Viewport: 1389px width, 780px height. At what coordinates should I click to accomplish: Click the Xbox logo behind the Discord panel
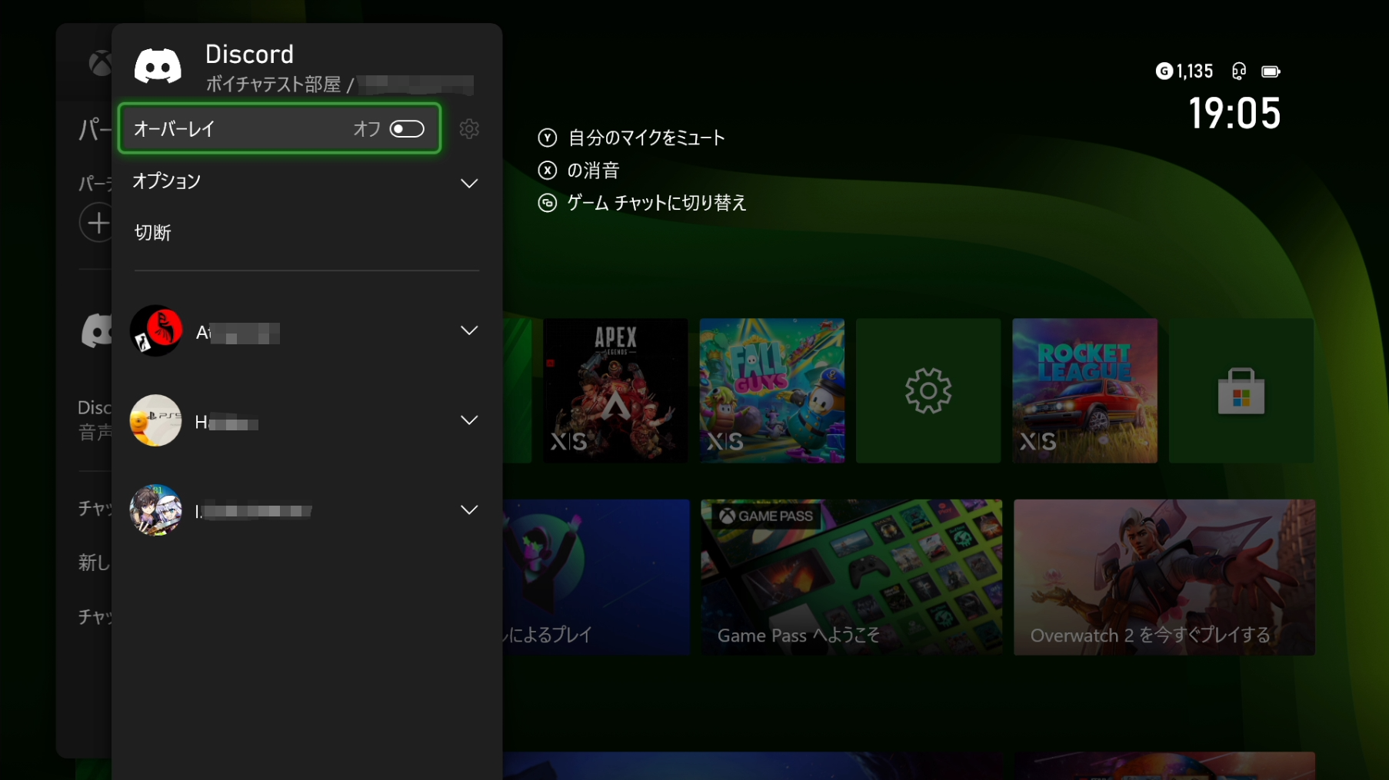pos(100,63)
